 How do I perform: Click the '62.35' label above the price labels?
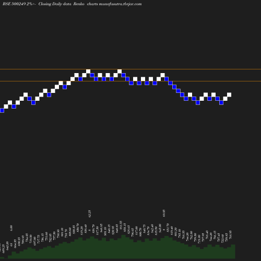pos(90,213)
